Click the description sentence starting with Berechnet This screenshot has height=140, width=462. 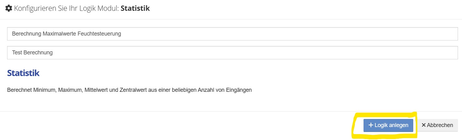[x=129, y=90]
